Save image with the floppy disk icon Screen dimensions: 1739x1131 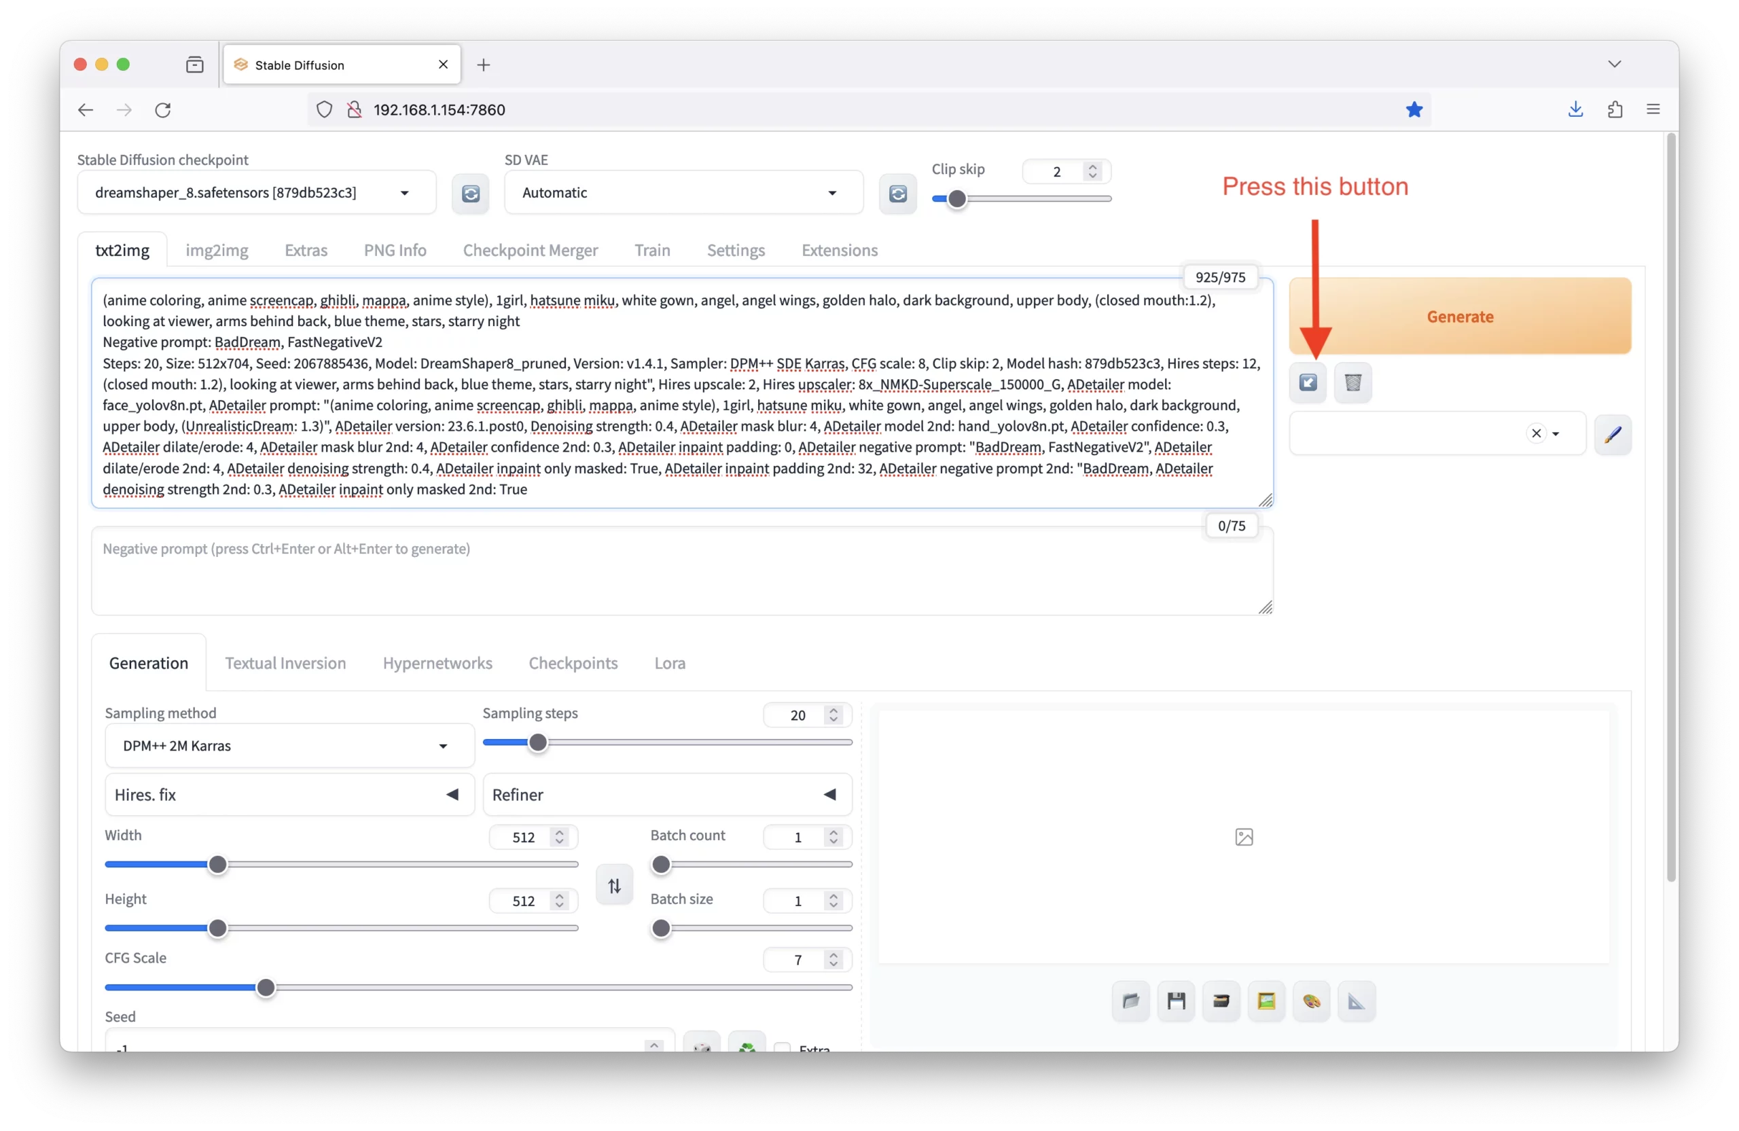click(1177, 1001)
